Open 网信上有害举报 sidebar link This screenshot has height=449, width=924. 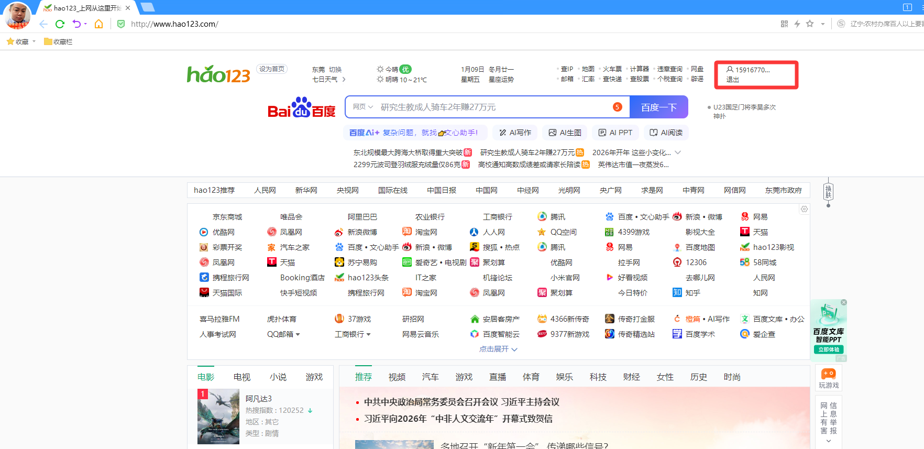[829, 418]
